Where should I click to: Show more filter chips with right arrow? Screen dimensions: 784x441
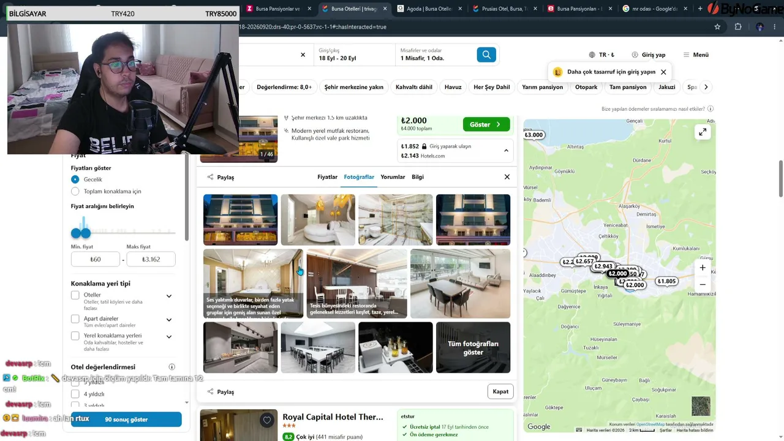(706, 87)
